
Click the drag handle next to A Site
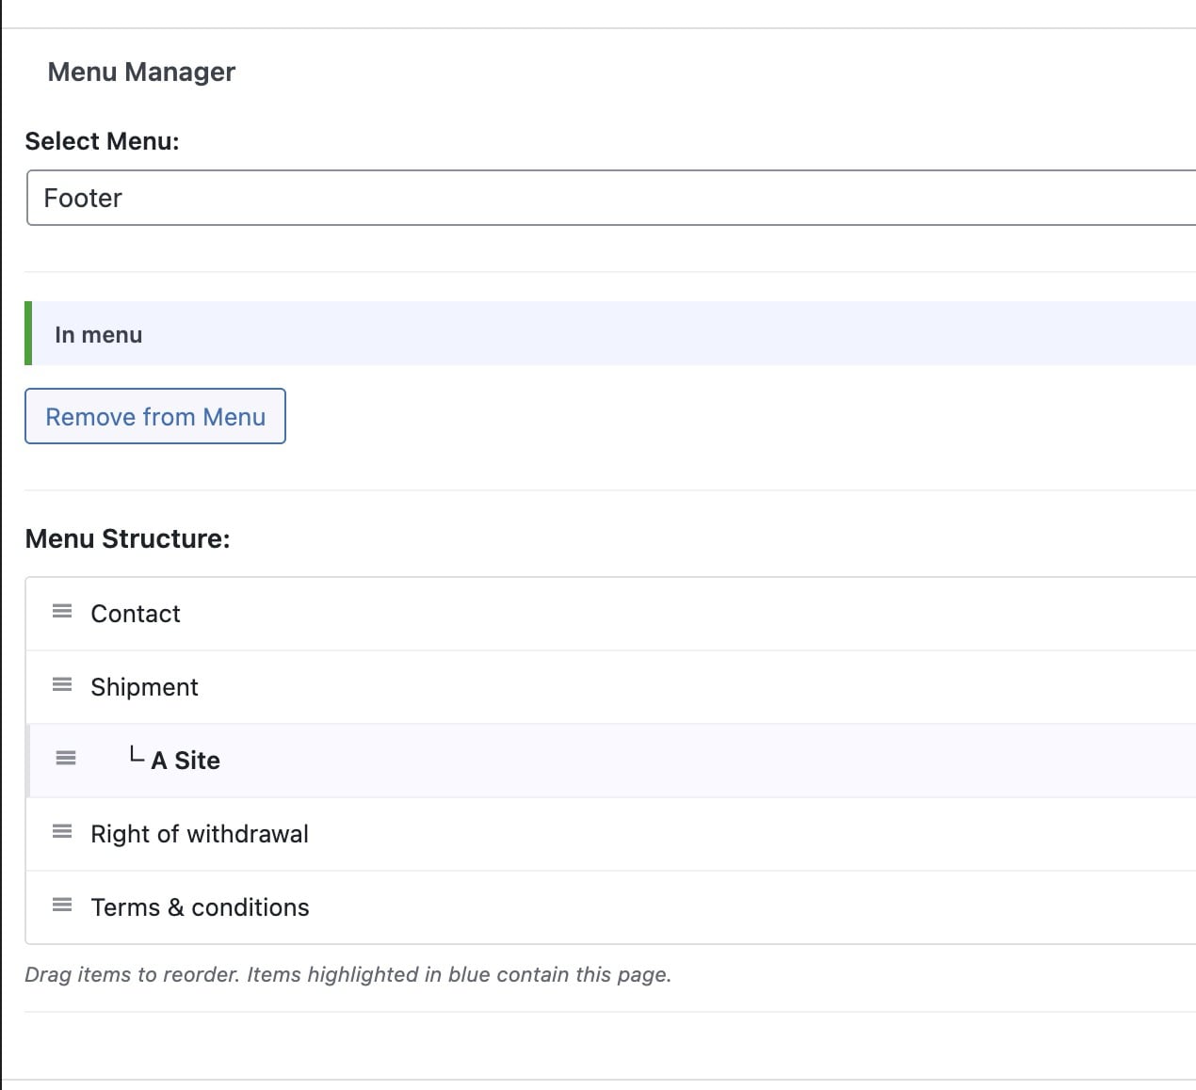(x=66, y=758)
